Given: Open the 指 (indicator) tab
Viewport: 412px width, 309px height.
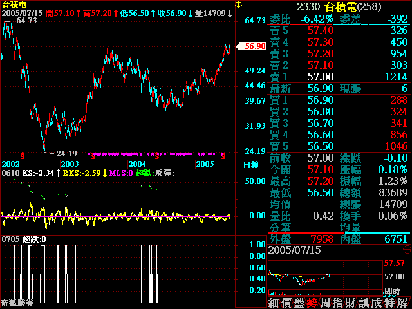Looking at the screenshot, I should (339, 303).
